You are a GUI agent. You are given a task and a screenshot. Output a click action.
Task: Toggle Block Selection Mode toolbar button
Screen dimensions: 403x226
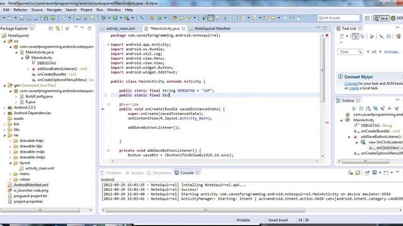[x=225, y=18]
